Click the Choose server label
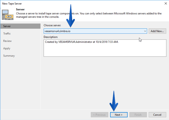 pyautogui.click(x=52, y=25)
